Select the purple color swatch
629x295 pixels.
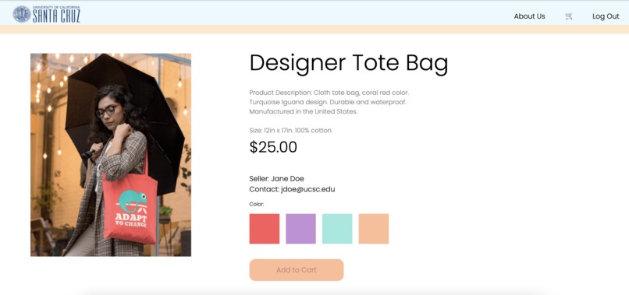[x=300, y=229]
